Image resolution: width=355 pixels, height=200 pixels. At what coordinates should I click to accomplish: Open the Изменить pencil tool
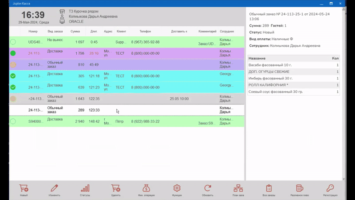pyautogui.click(x=54, y=190)
